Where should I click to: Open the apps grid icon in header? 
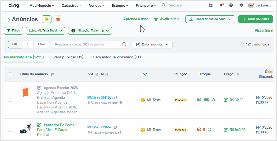211,5
